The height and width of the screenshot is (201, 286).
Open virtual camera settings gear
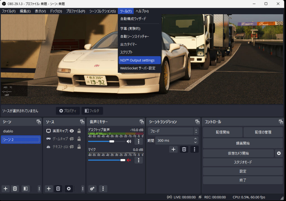point(279,153)
